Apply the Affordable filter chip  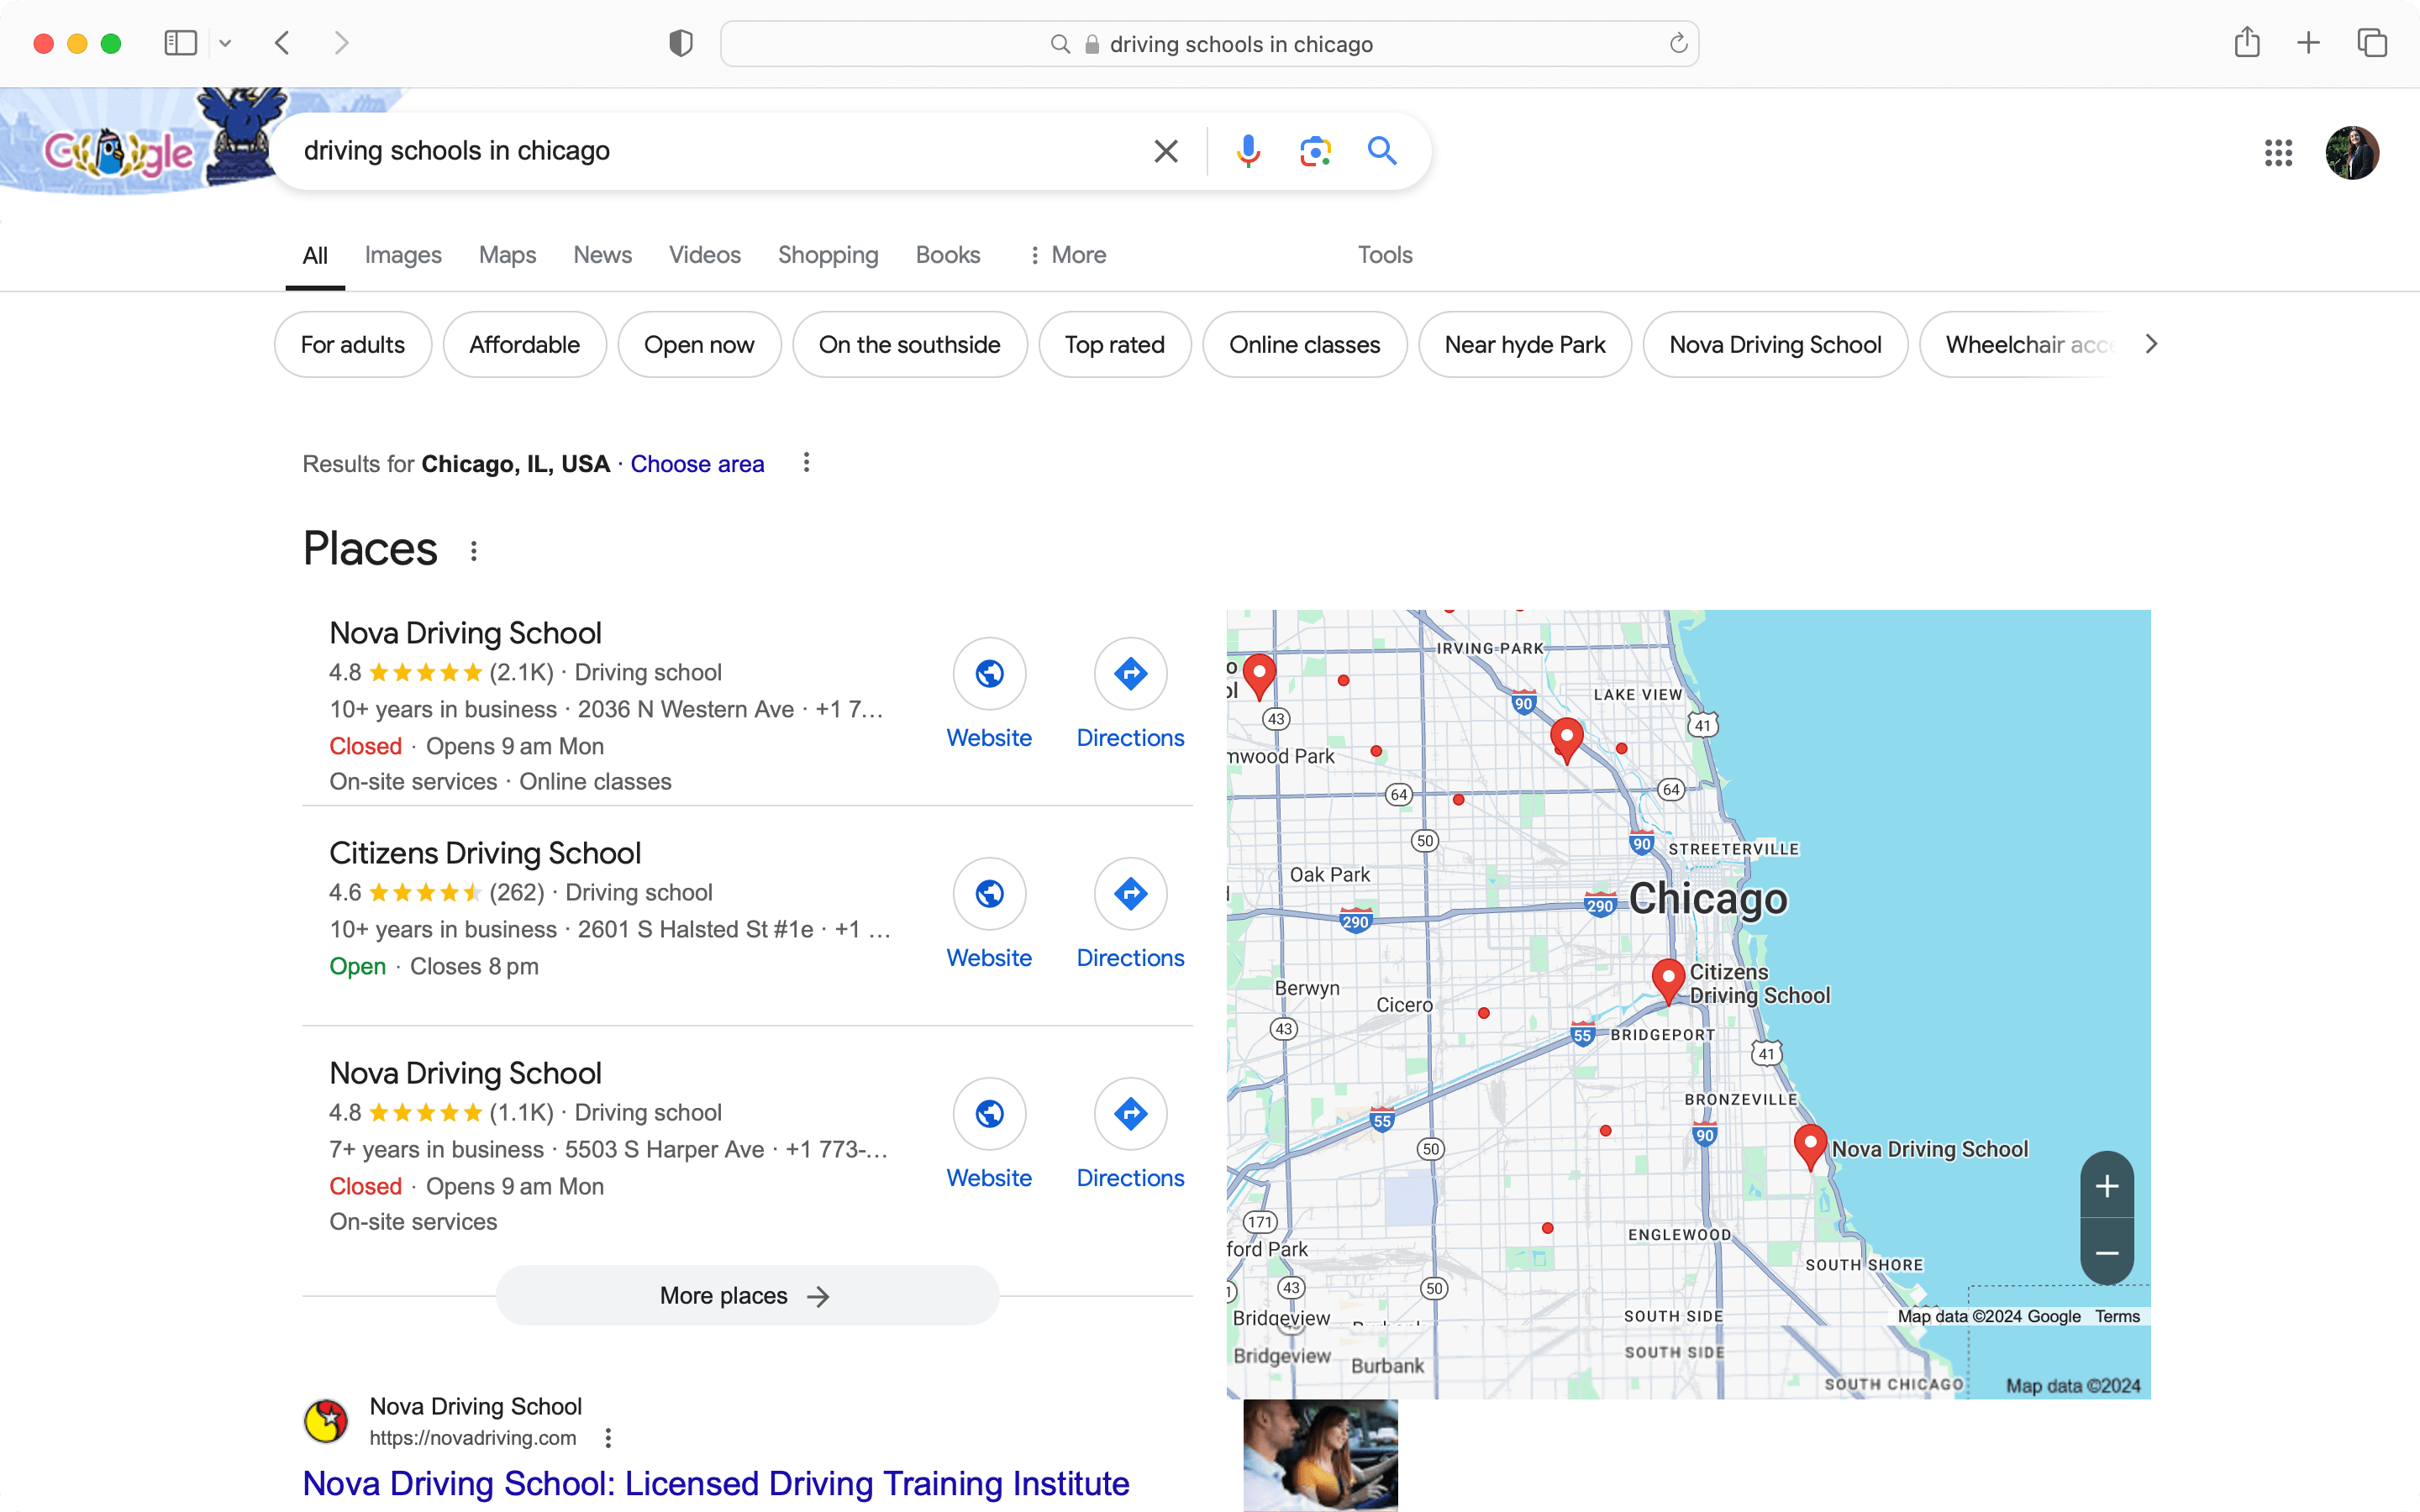(x=524, y=344)
